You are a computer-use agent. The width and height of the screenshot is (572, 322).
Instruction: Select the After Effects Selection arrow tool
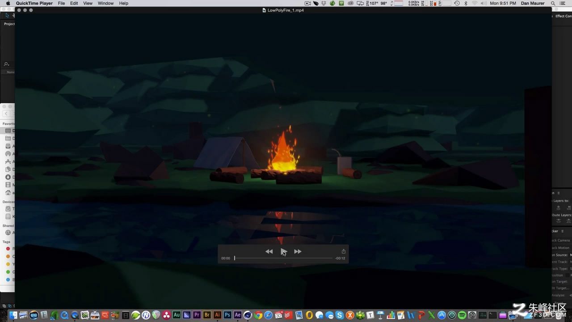pos(7,15)
